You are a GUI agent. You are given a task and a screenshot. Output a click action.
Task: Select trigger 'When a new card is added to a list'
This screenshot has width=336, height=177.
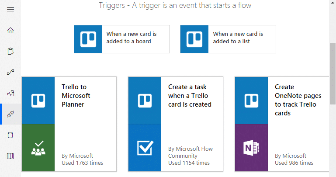[228, 39]
